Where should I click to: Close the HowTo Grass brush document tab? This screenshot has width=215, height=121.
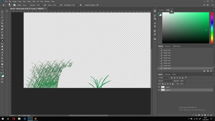46,9
